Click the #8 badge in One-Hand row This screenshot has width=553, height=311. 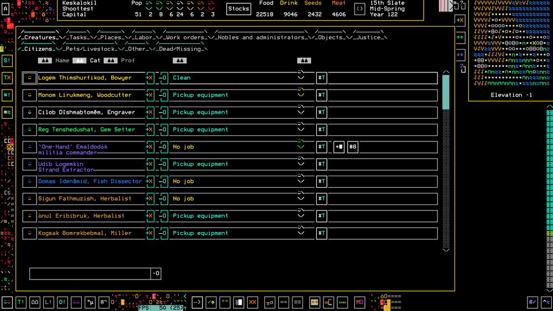coord(353,147)
